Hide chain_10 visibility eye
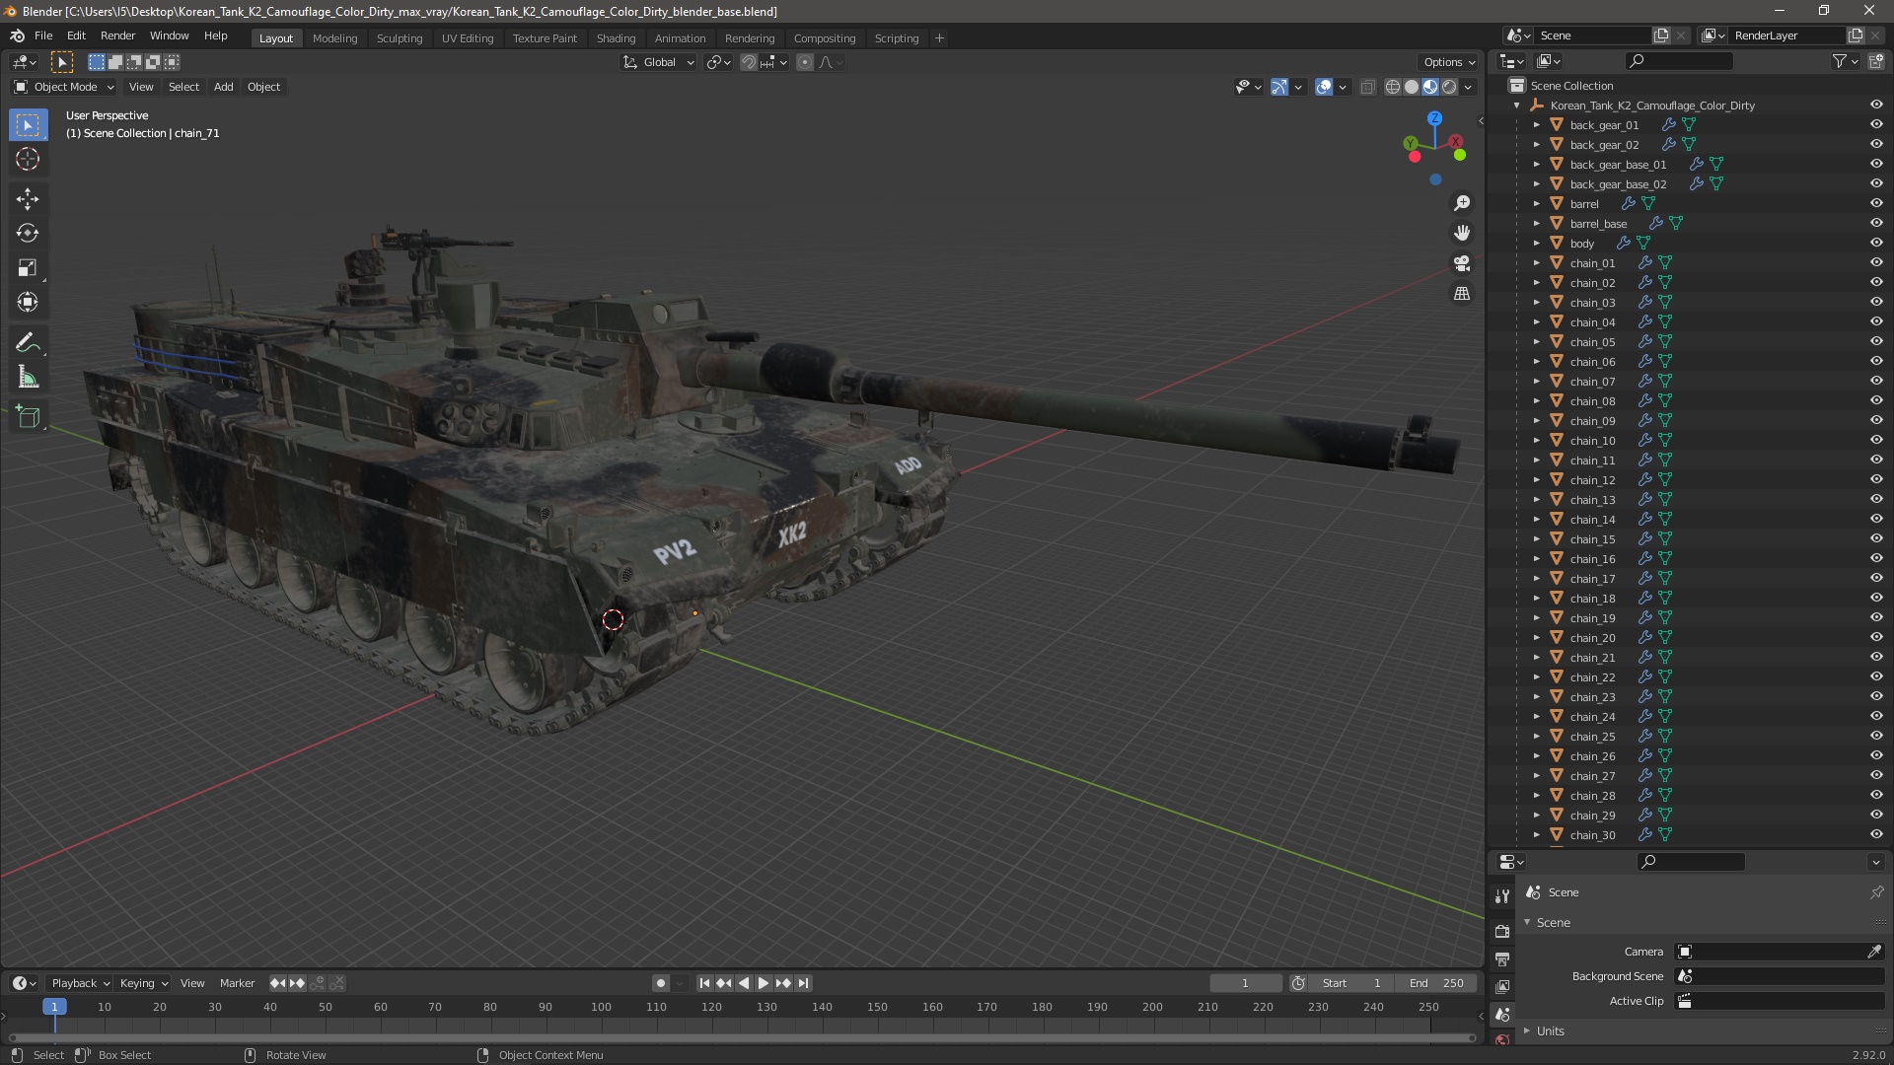Screen dimensions: 1894x1065 click(1876, 440)
